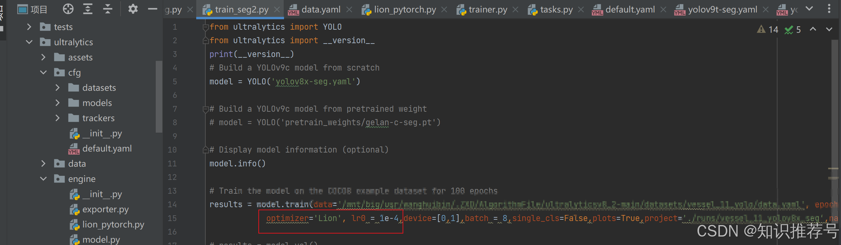The width and height of the screenshot is (841, 245).
Task: Select the tests folder in tree
Action: tap(56, 27)
